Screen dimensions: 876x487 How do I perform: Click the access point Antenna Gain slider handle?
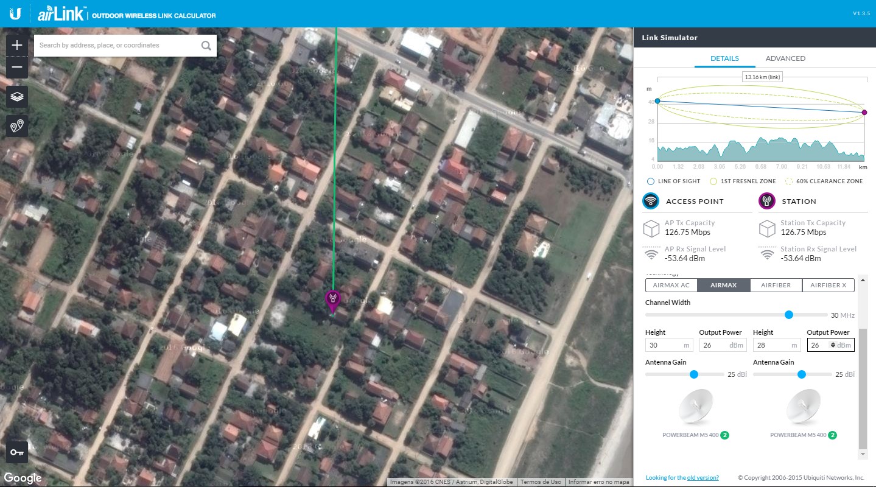click(x=693, y=374)
